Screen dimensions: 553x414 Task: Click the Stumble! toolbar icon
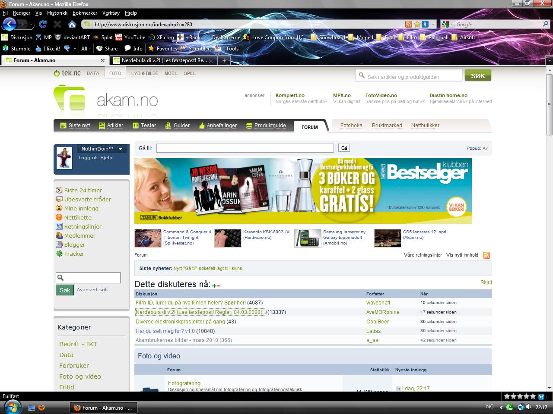tap(6, 48)
